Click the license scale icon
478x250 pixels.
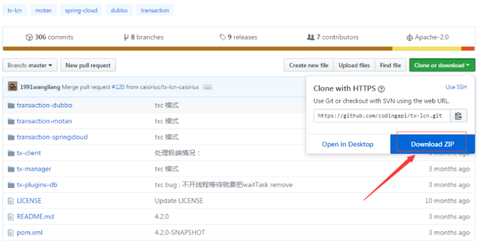tap(409, 38)
